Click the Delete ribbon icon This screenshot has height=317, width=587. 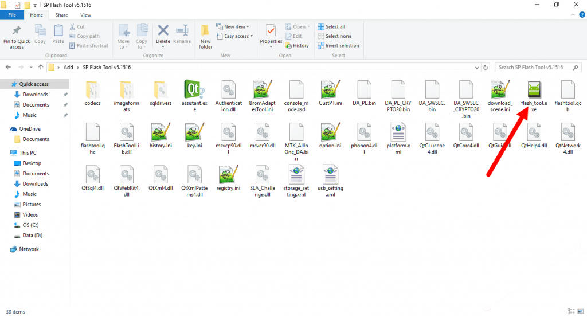tap(163, 31)
